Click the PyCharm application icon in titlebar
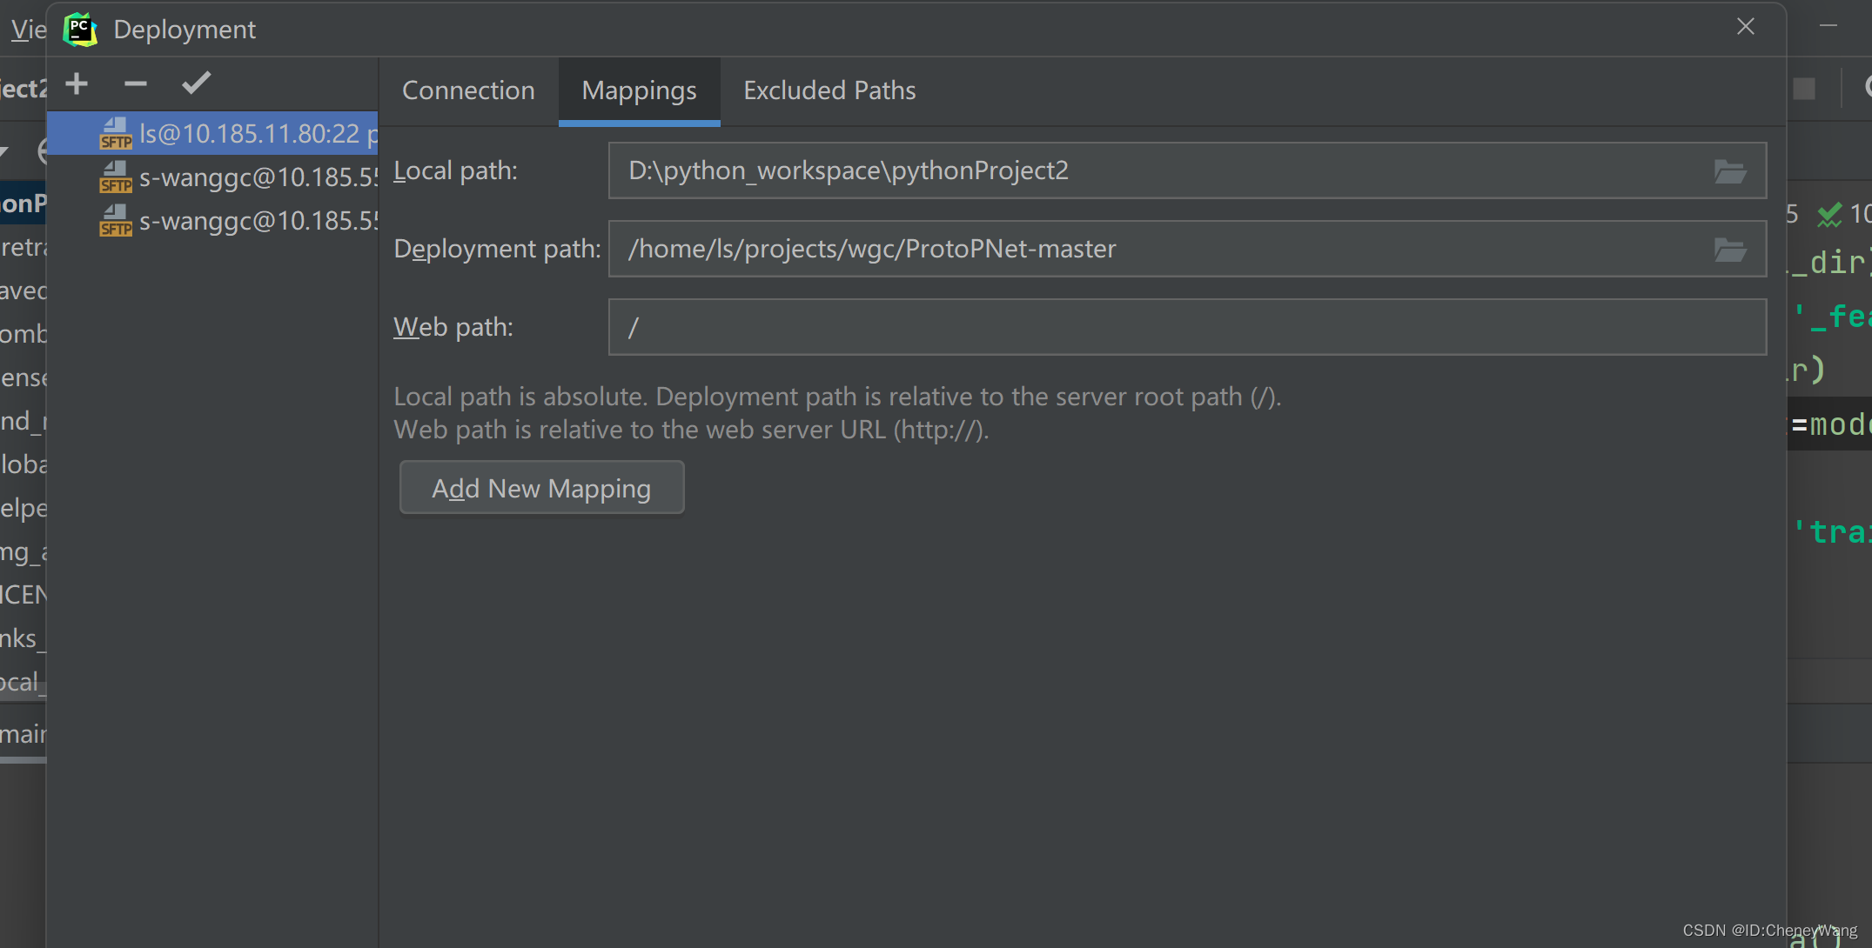This screenshot has width=1872, height=948. pyautogui.click(x=80, y=28)
